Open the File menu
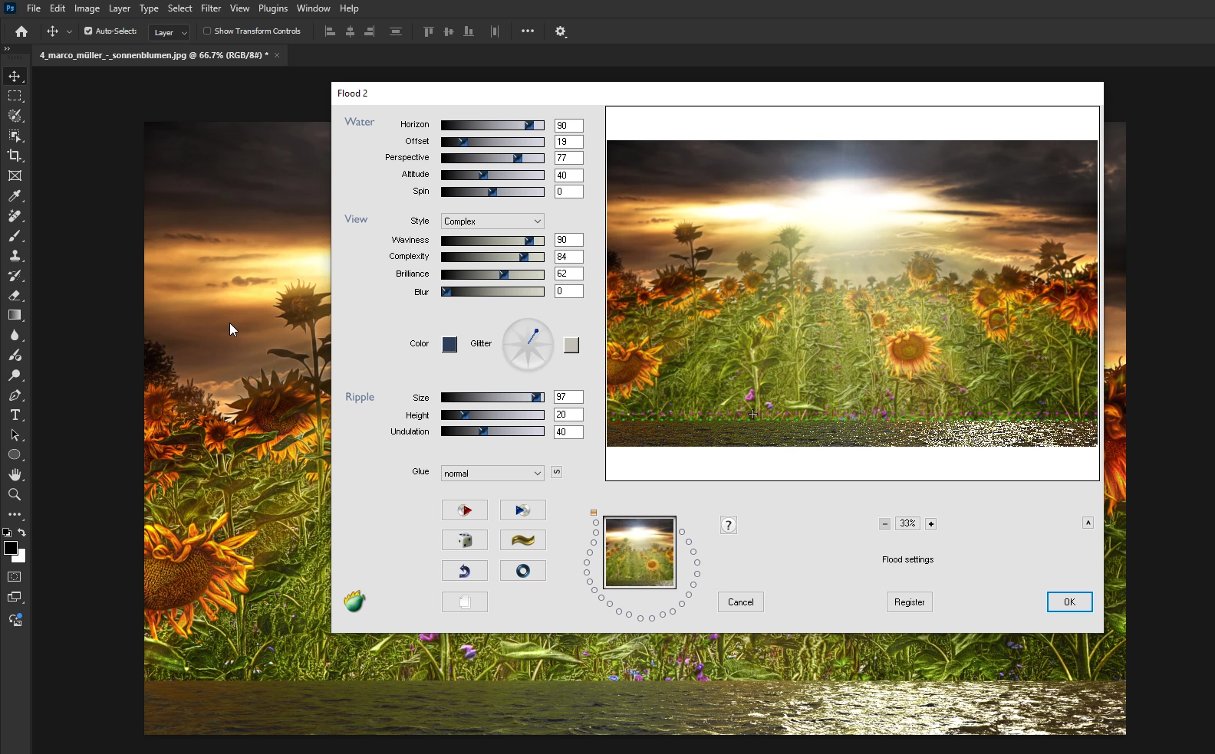Viewport: 1215px width, 754px height. pos(34,8)
